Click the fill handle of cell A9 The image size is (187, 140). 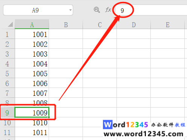pos(49,117)
